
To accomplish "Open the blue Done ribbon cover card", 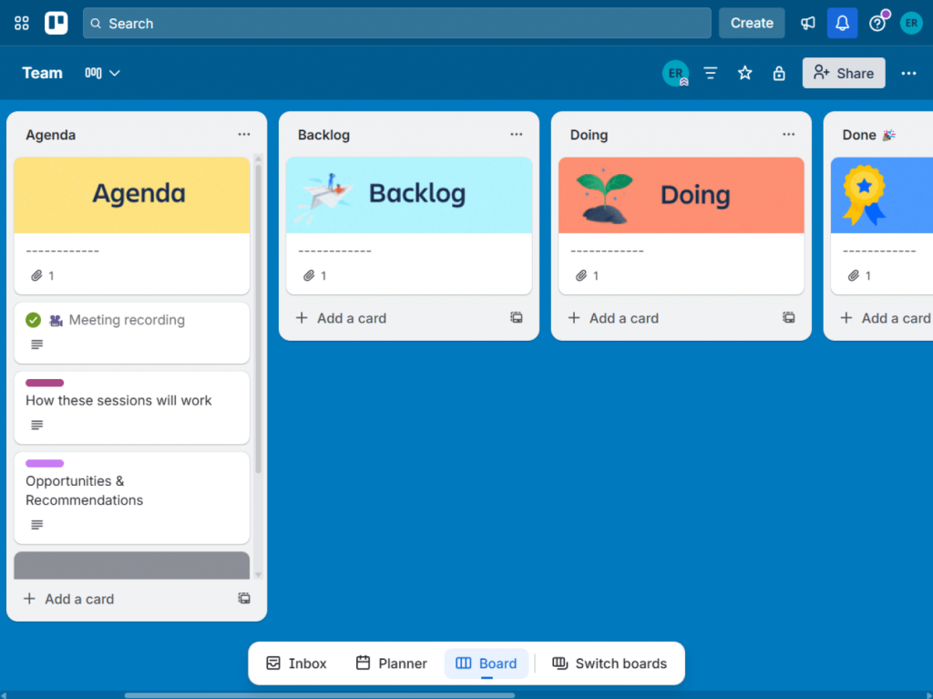I will click(x=882, y=226).
